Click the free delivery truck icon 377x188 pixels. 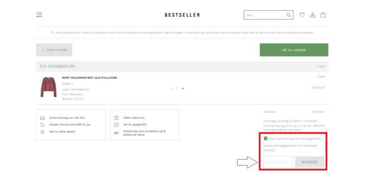point(43,118)
